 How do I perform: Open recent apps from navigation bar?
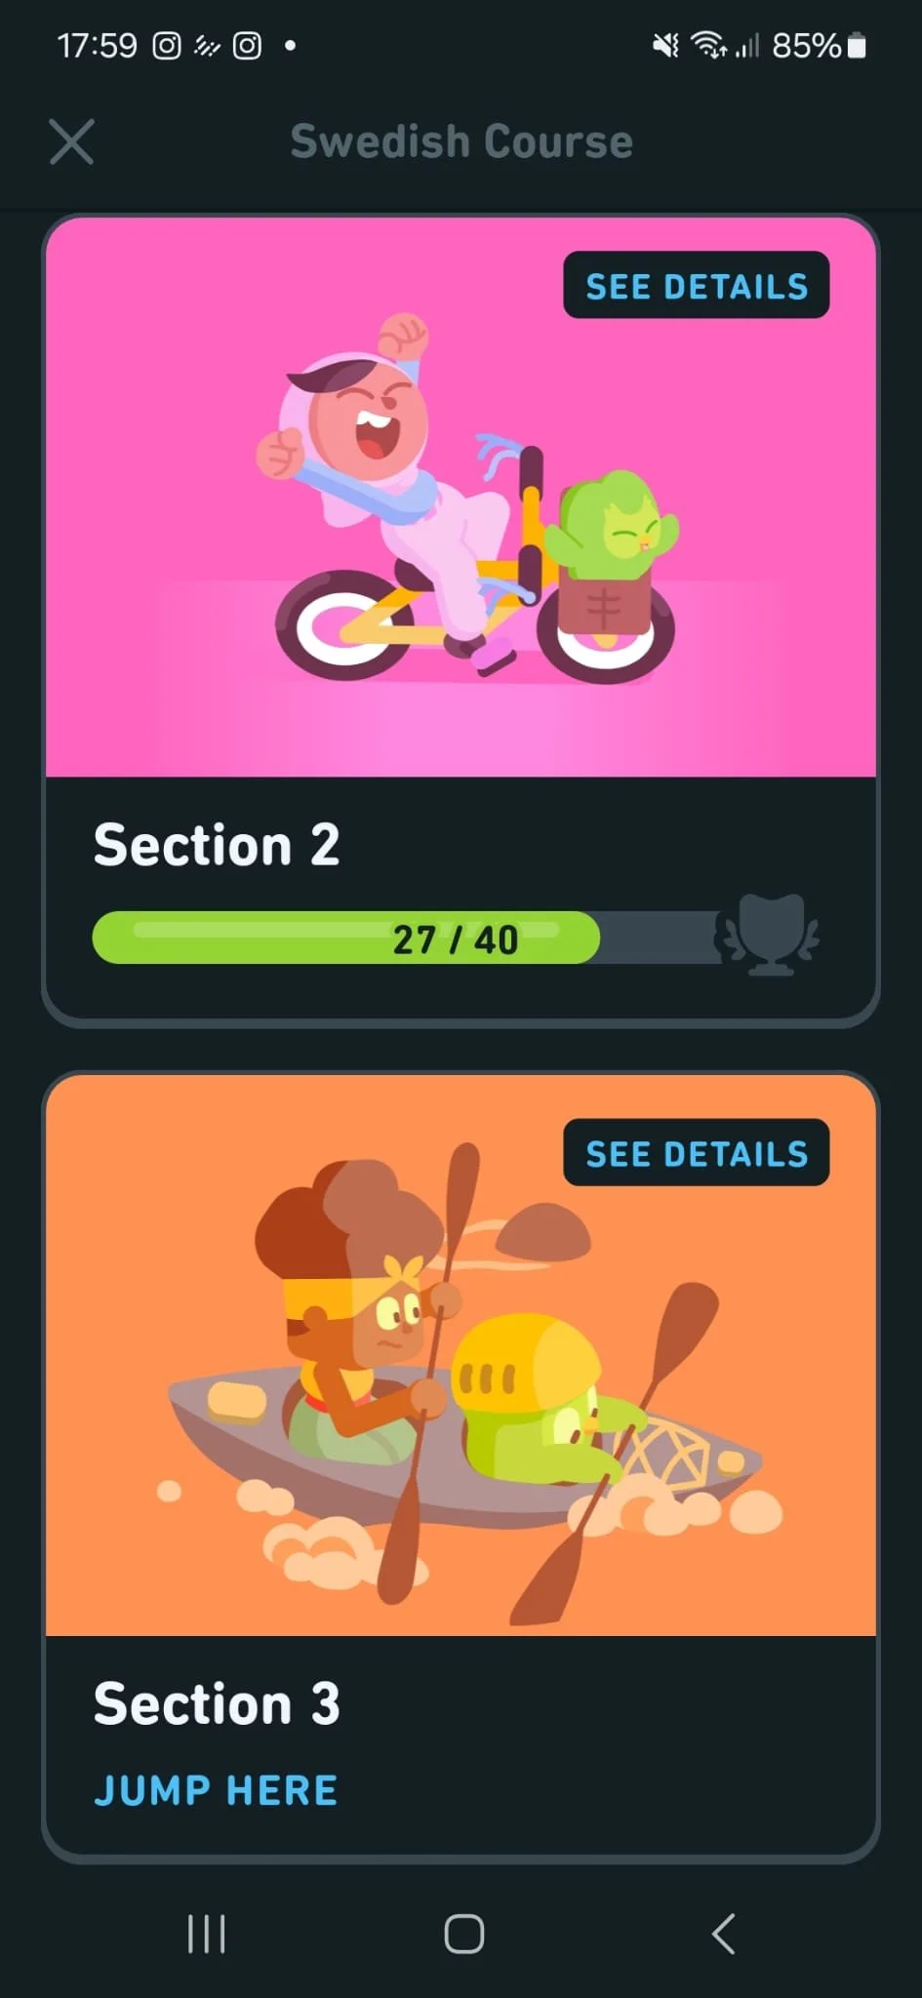[x=206, y=1934]
